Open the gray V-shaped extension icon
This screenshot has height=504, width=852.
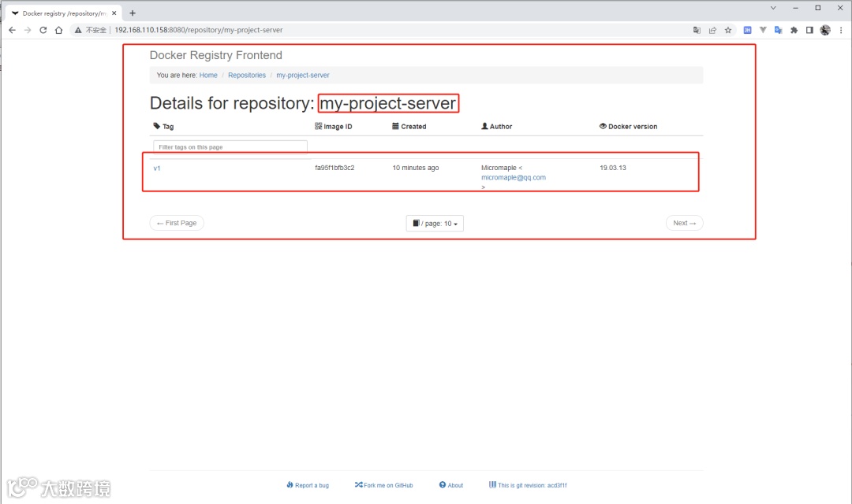(x=763, y=30)
